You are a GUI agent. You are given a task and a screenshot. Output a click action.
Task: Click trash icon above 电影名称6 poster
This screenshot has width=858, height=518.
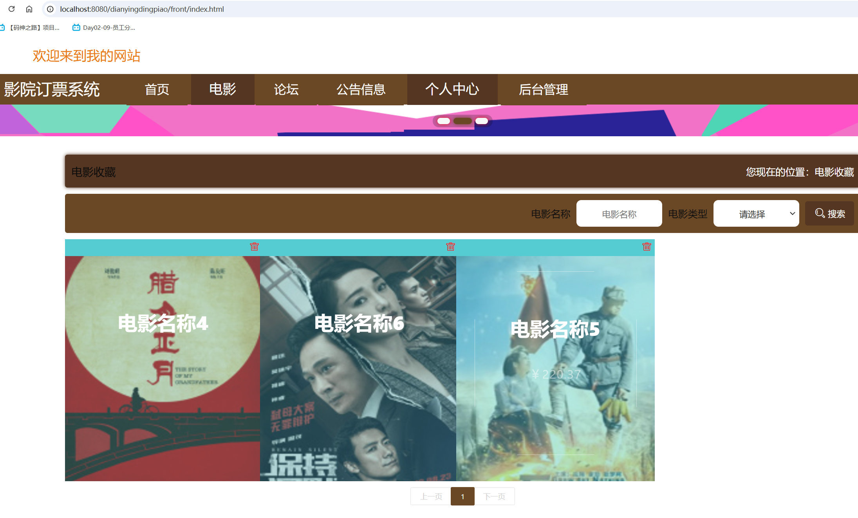[451, 247]
